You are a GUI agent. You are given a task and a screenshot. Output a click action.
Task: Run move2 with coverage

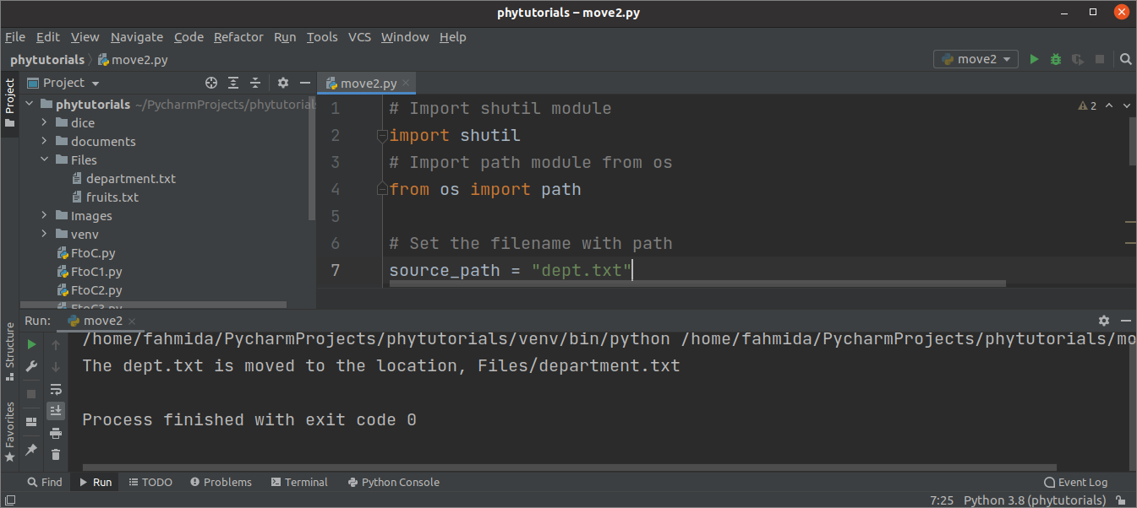tap(1077, 59)
